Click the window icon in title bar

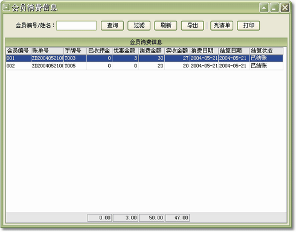click(x=7, y=8)
